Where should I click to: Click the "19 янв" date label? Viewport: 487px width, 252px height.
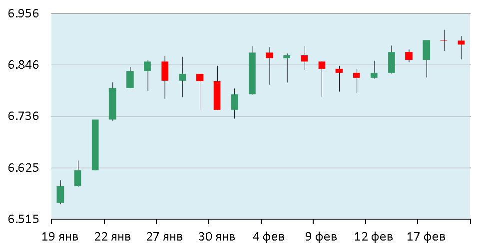tap(59, 237)
